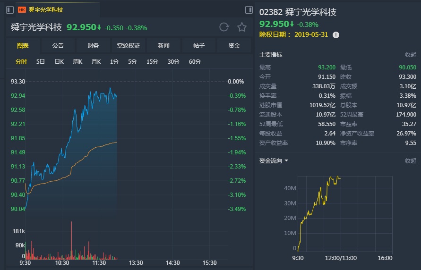The width and height of the screenshot is (421, 270).
Task: Switch chart to 5分 interval
Action: (x=132, y=61)
